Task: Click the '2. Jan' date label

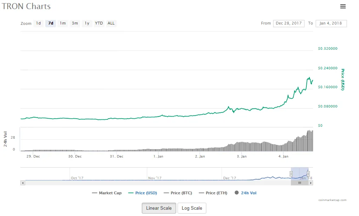Action: pyautogui.click(x=200, y=156)
